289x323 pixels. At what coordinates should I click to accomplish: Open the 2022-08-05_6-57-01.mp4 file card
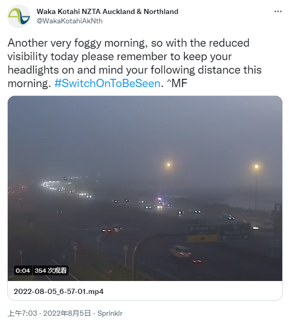[145, 291]
